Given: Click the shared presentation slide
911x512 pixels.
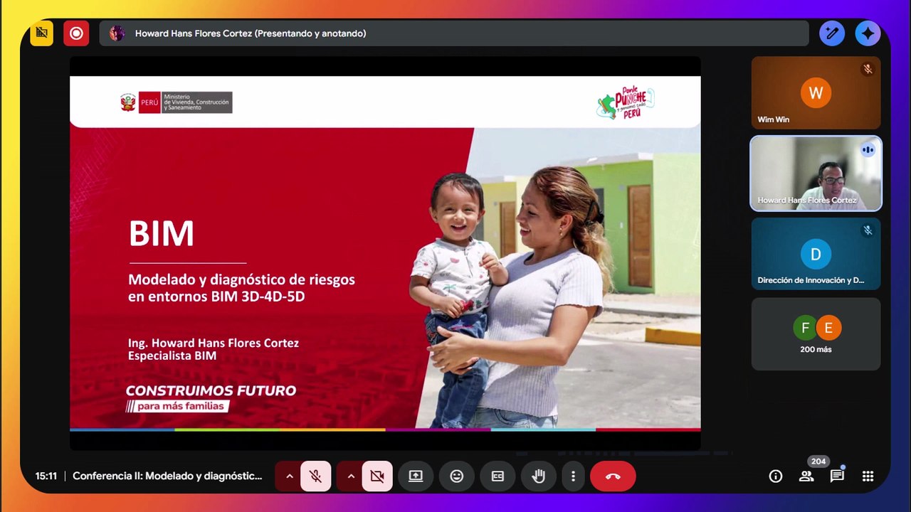Looking at the screenshot, I should pos(385,252).
